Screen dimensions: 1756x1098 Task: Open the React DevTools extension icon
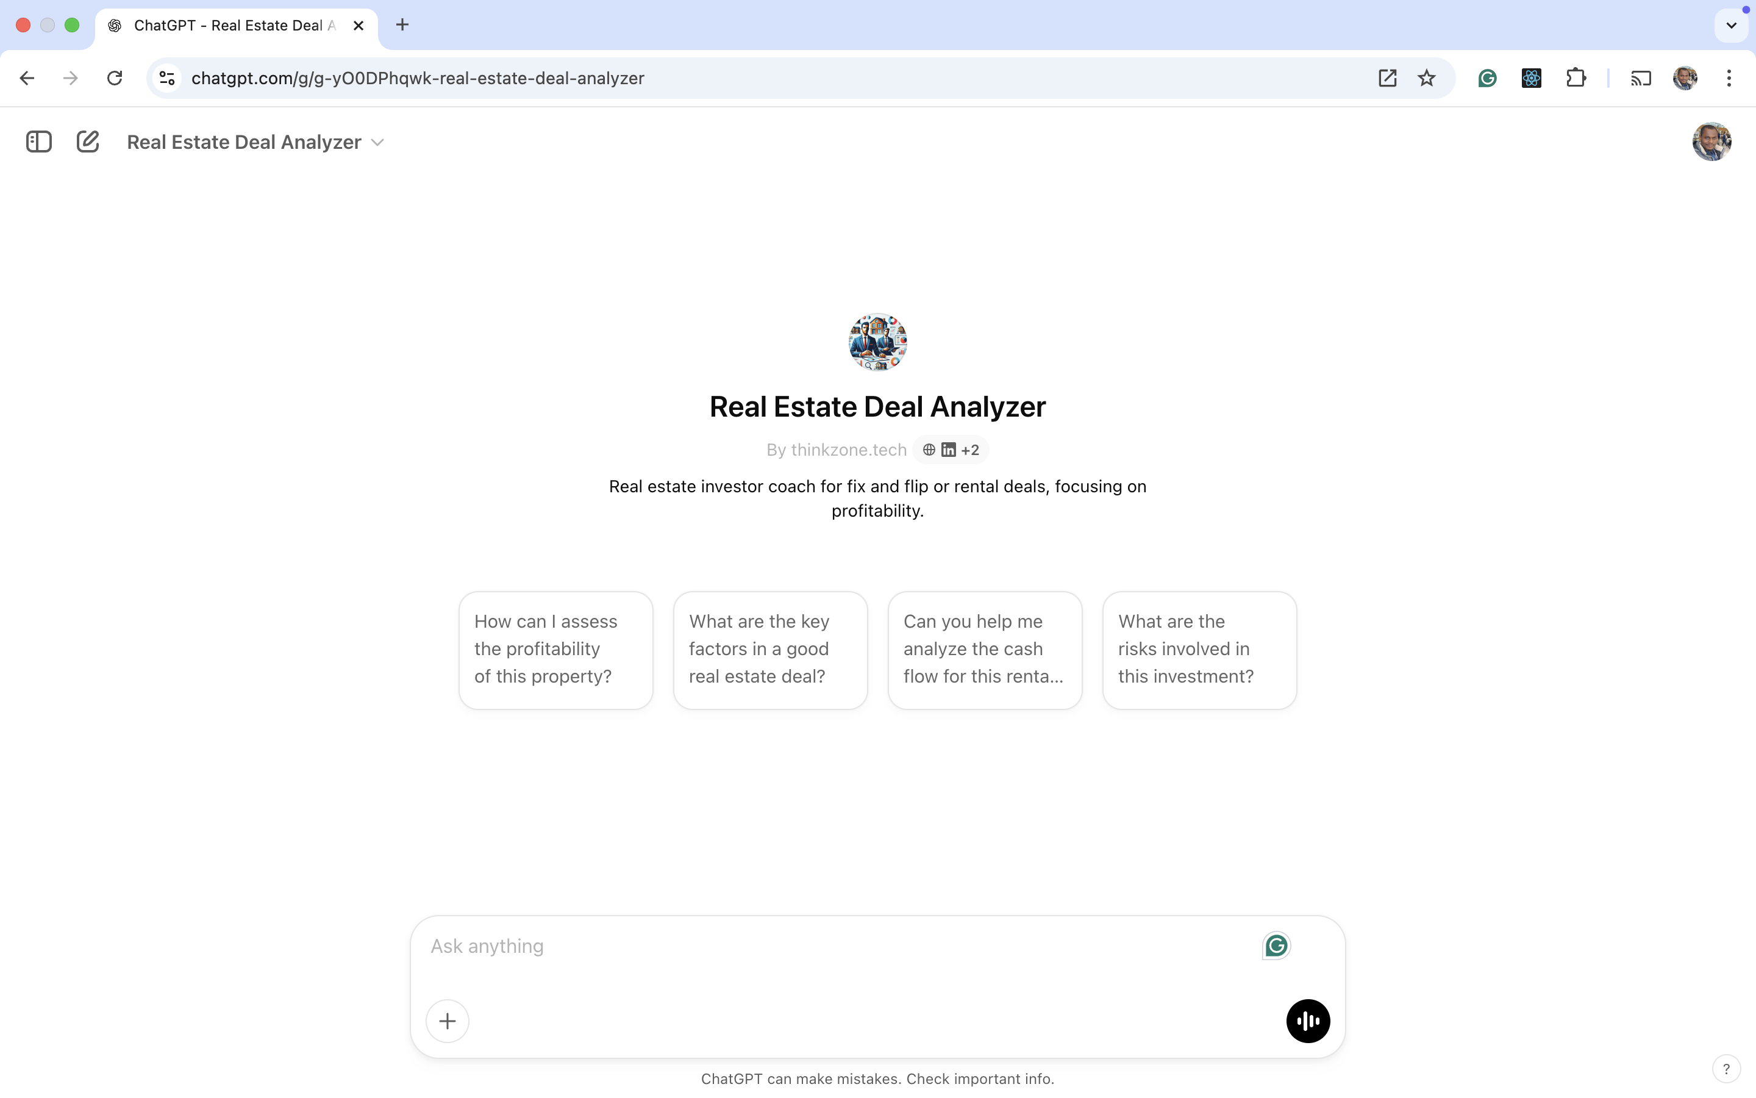(x=1530, y=77)
